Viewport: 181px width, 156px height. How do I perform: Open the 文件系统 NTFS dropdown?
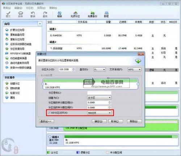click(134, 70)
